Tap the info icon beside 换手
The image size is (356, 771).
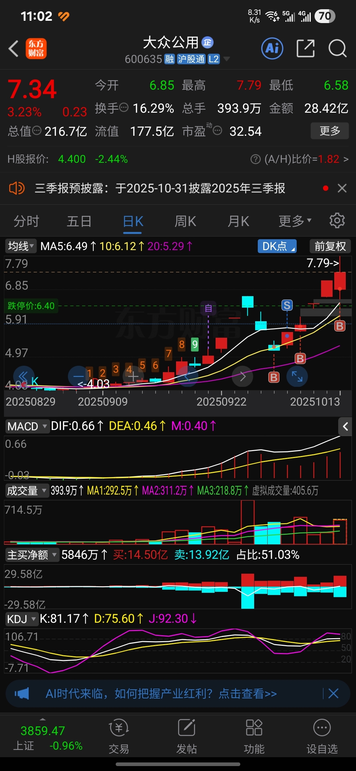pyautogui.click(x=124, y=108)
